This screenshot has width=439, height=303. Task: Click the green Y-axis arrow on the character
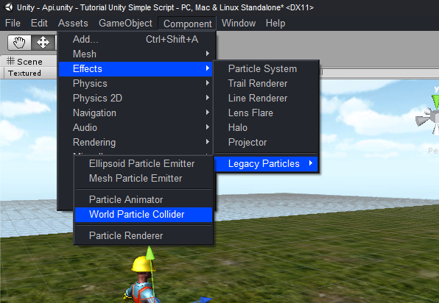[x=150, y=252]
